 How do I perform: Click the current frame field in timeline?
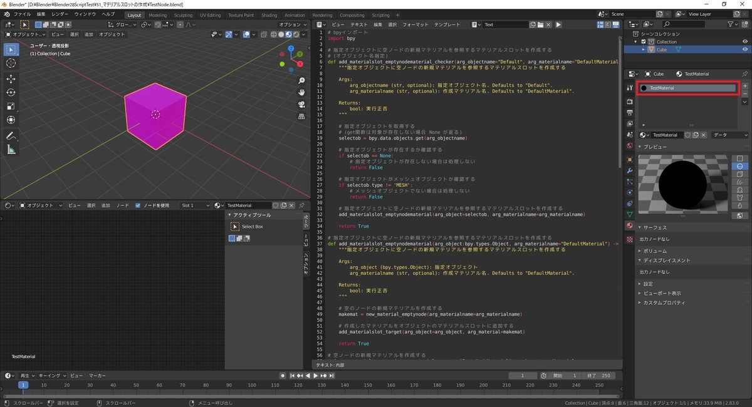tap(523, 376)
